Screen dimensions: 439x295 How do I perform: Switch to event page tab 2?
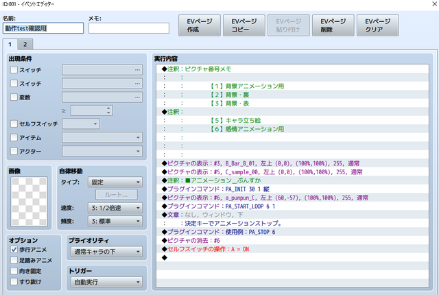pos(25,44)
